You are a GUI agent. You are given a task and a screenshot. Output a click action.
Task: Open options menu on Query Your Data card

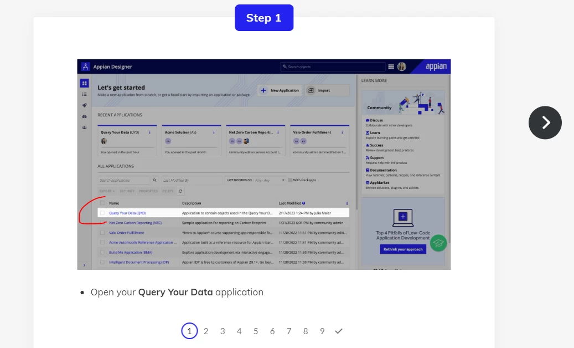point(149,132)
